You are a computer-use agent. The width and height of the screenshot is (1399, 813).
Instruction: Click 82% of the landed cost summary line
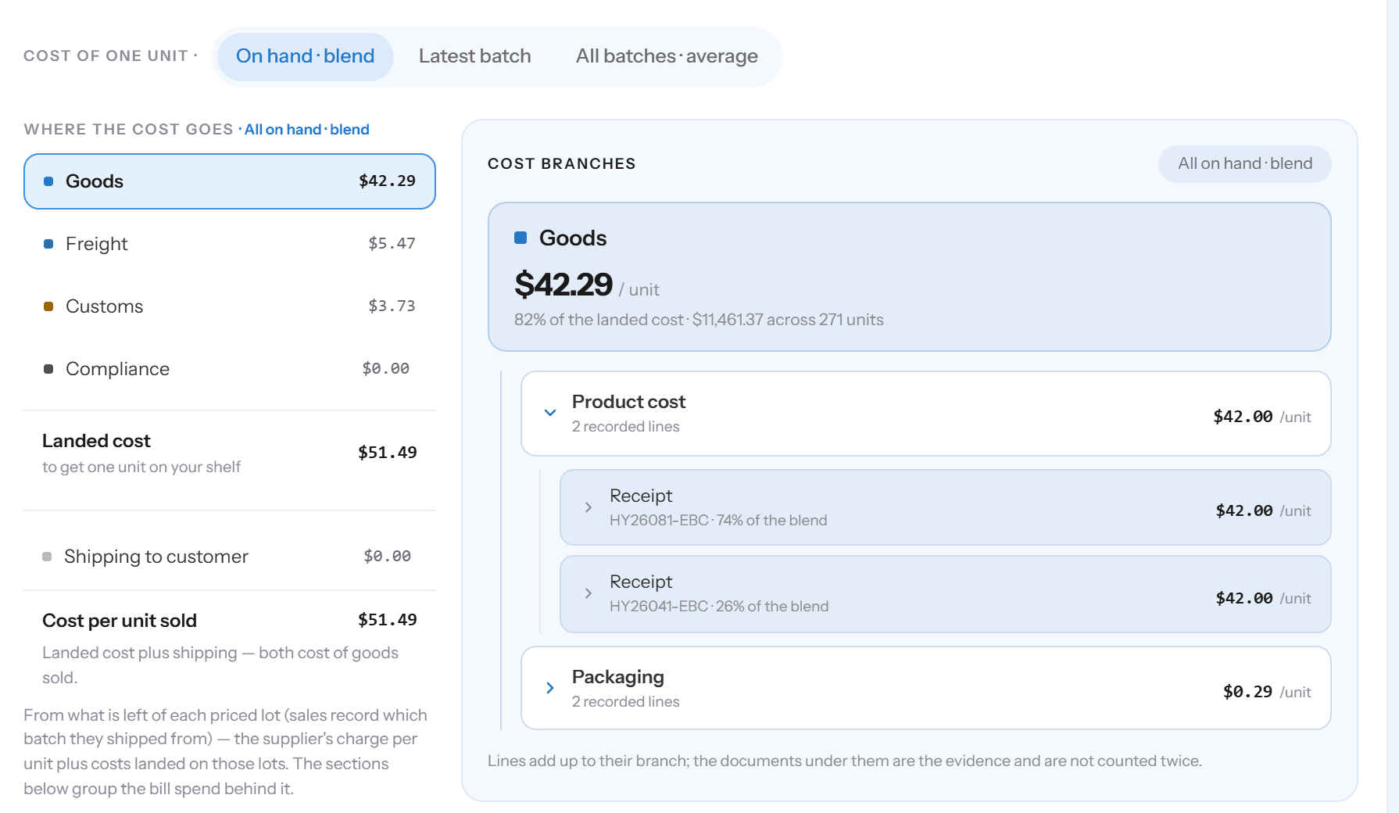[x=699, y=320]
